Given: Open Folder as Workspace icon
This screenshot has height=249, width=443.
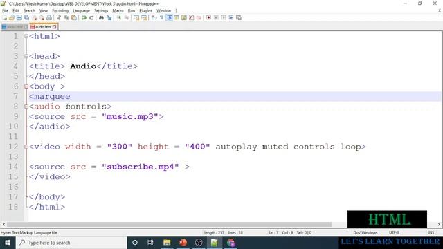Looking at the screenshot, I should coord(199,17).
